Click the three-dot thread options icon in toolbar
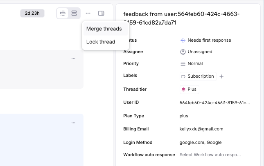This screenshot has width=264, height=166. coord(88,13)
